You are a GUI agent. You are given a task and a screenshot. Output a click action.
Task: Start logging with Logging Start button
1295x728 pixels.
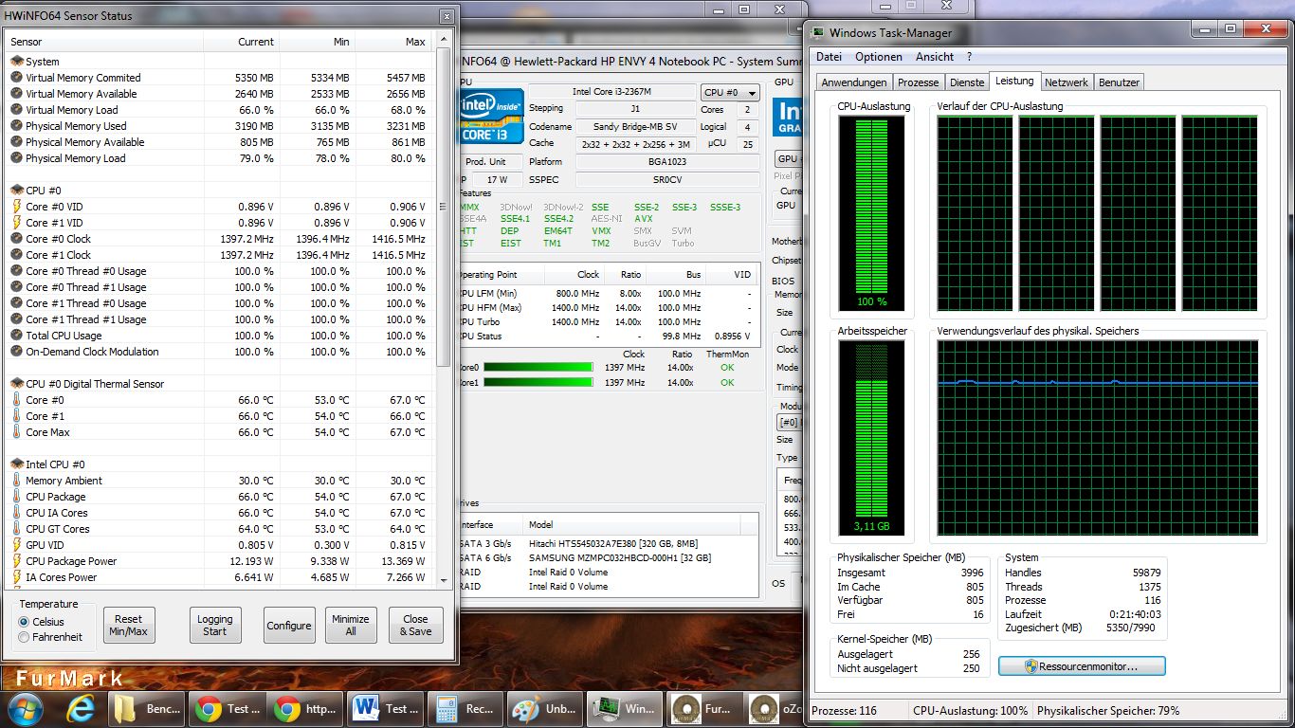[x=215, y=626]
